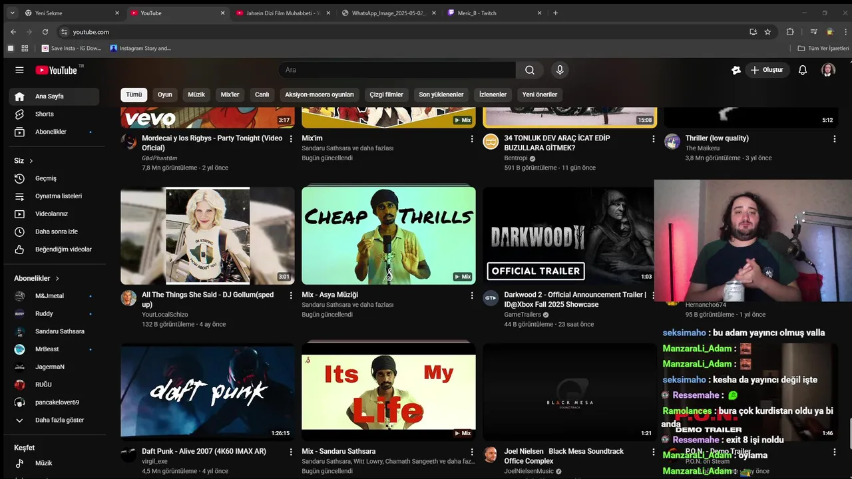Select the Mix'ler filter chip
The image size is (852, 479).
pyautogui.click(x=230, y=94)
